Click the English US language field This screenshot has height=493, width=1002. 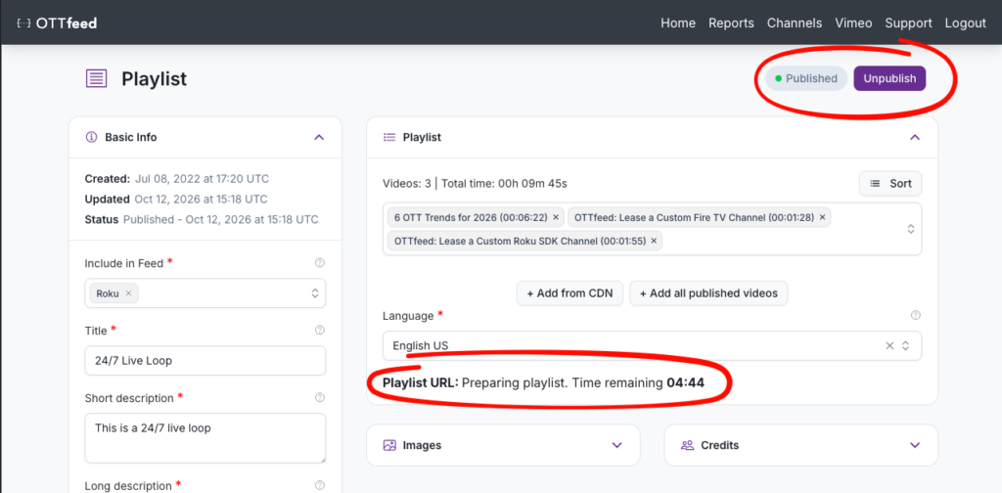point(652,345)
